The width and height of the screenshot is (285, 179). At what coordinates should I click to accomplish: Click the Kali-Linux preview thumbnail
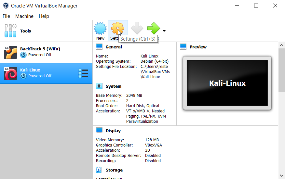(x=227, y=83)
